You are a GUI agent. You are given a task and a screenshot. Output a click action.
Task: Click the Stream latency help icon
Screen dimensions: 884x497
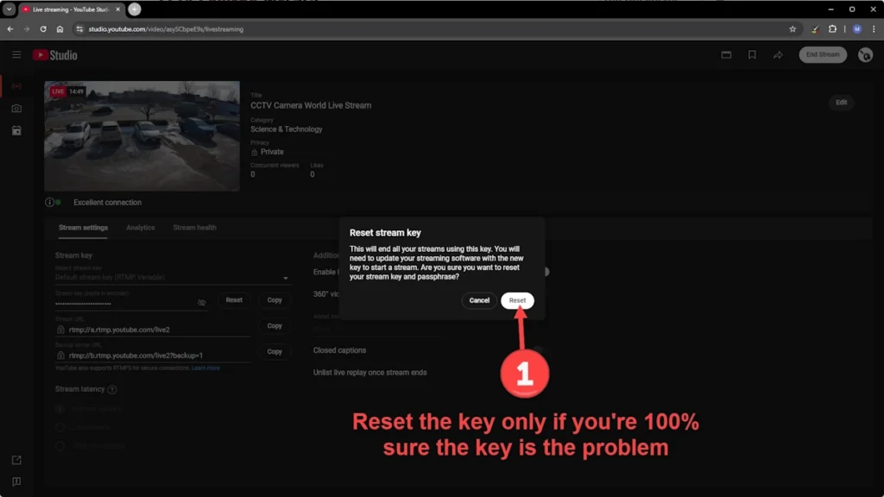tap(112, 389)
